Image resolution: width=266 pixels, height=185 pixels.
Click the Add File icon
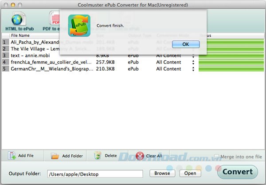point(12,156)
